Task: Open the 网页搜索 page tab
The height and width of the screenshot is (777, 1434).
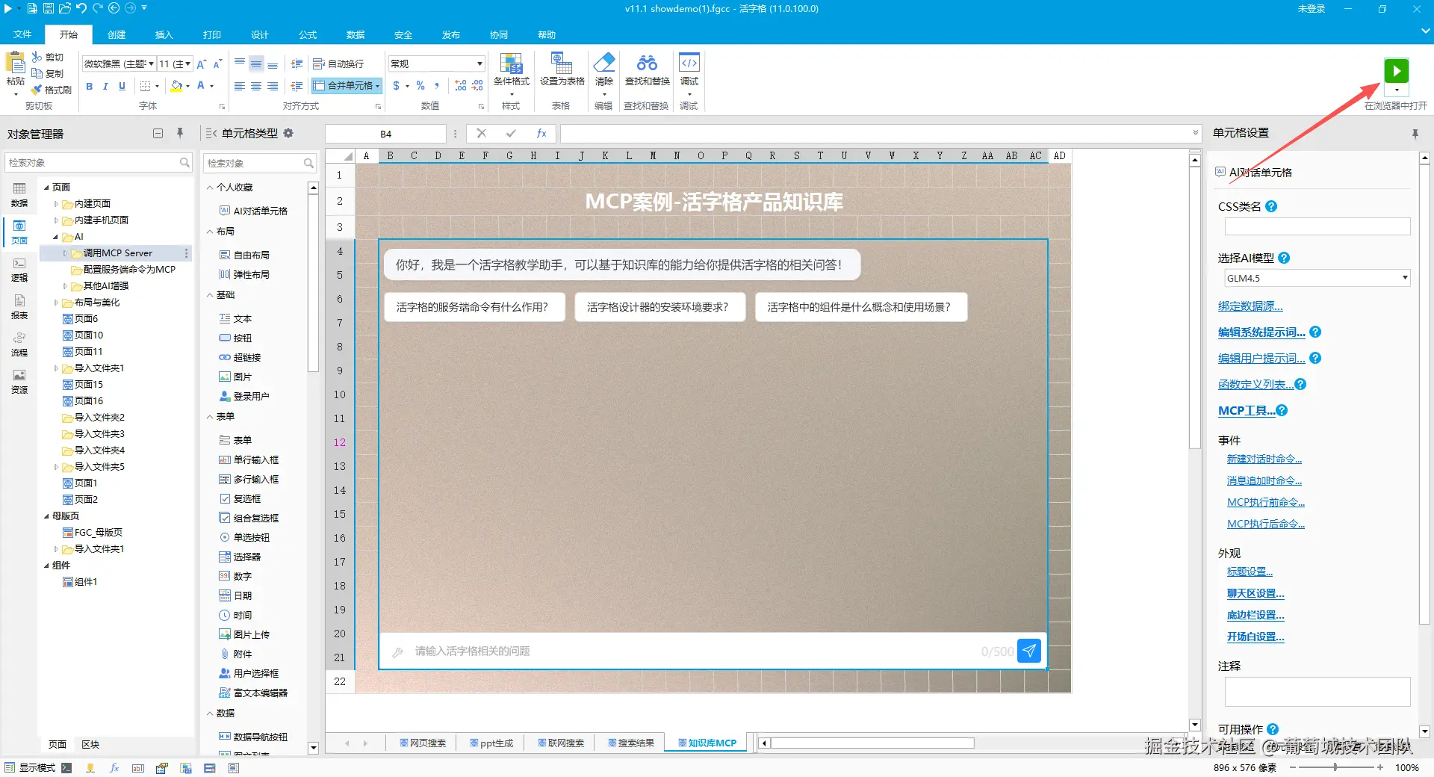Action: pyautogui.click(x=423, y=743)
